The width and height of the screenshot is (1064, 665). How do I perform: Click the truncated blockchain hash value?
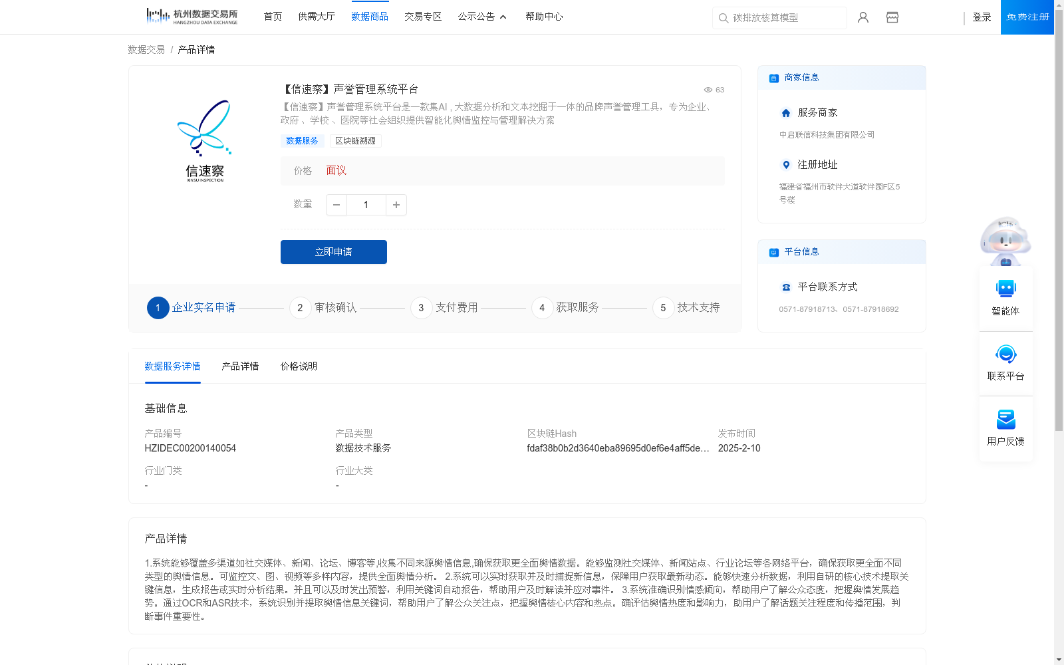[x=618, y=448]
